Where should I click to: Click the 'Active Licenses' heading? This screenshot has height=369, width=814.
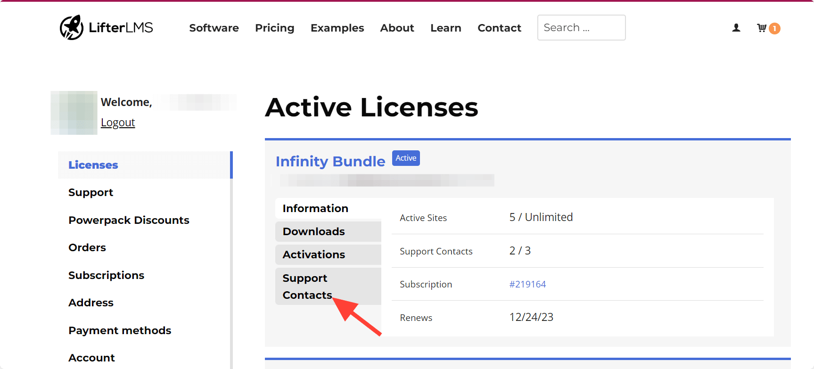[372, 107]
